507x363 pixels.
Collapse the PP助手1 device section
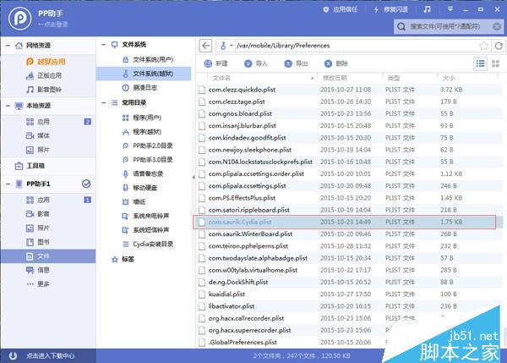click(8, 184)
